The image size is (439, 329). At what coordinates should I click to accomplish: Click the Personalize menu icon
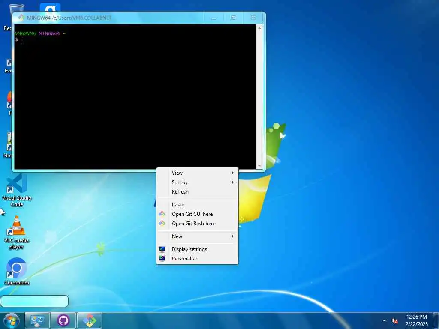click(162, 258)
